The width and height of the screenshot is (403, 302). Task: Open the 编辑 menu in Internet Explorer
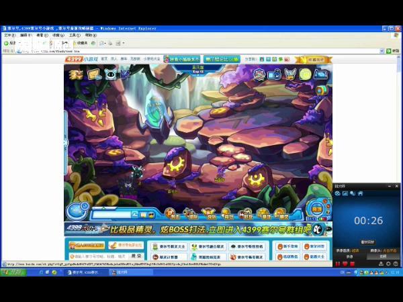[26, 35]
